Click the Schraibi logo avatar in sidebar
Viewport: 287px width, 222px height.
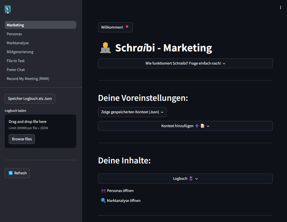pyautogui.click(x=7, y=9)
